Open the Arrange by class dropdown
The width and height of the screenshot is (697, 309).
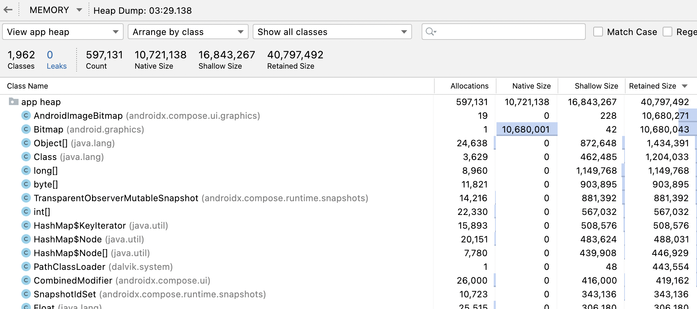click(x=188, y=32)
